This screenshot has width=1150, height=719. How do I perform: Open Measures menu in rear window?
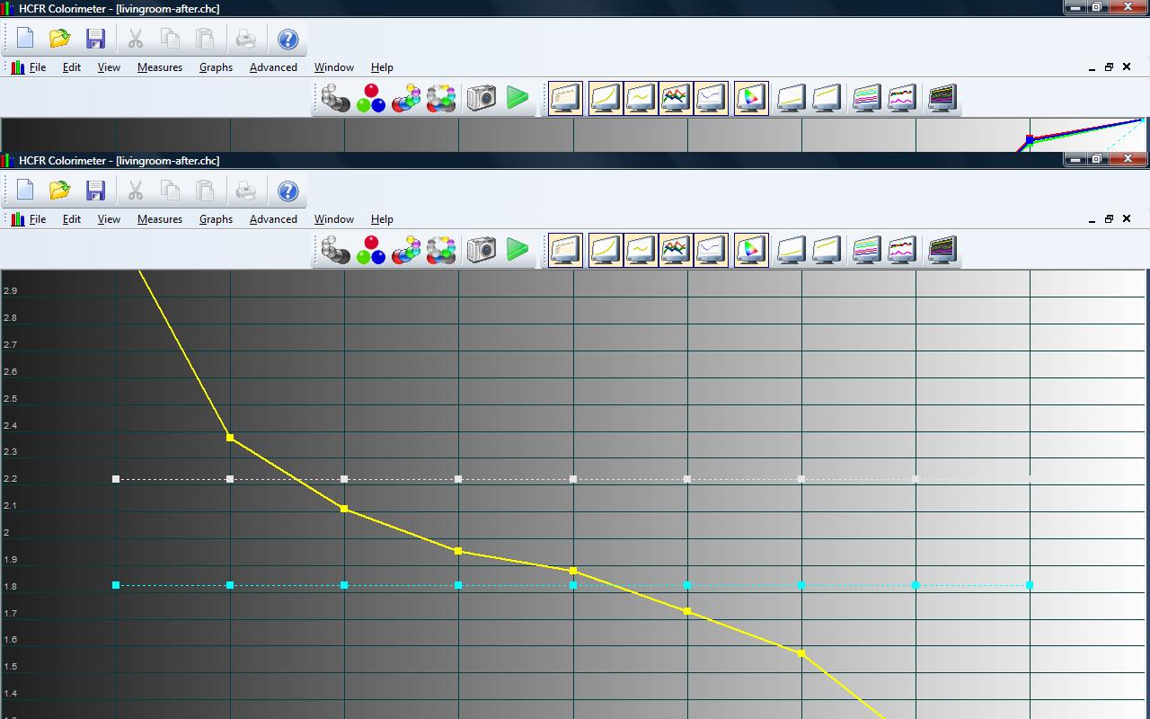click(x=160, y=67)
